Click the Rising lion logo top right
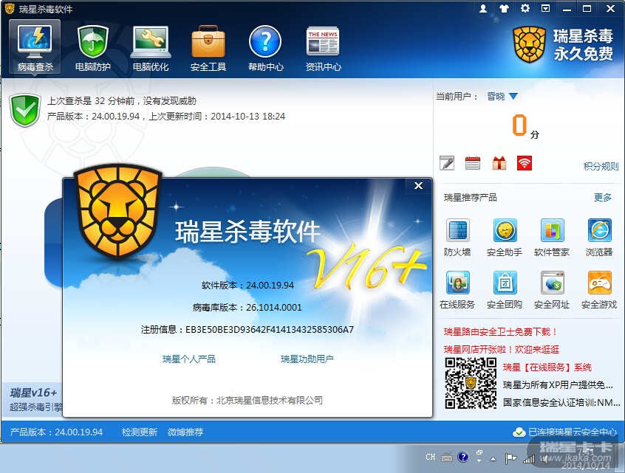This screenshot has height=473, width=625. tap(530, 44)
